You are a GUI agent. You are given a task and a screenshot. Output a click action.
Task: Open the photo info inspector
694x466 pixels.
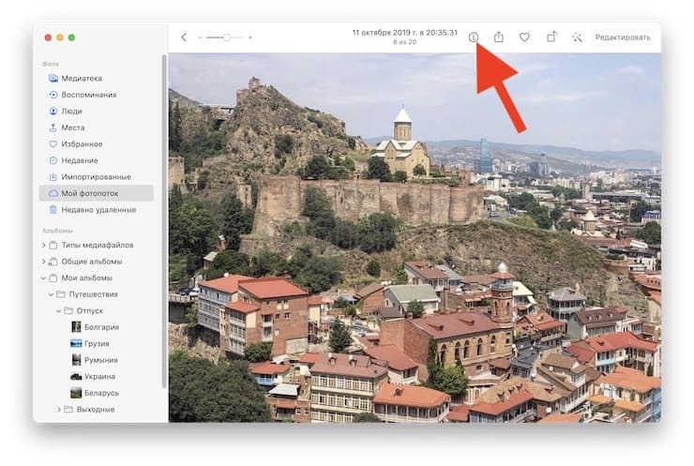[x=474, y=38]
